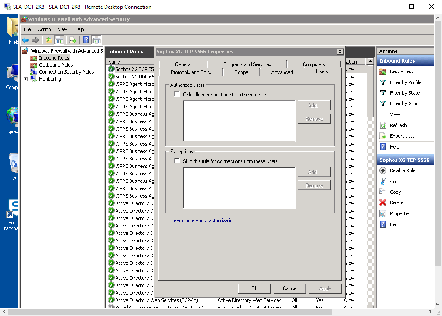The image size is (442, 316).
Task: Switch to the Protocols and Ports tab
Action: pyautogui.click(x=191, y=72)
